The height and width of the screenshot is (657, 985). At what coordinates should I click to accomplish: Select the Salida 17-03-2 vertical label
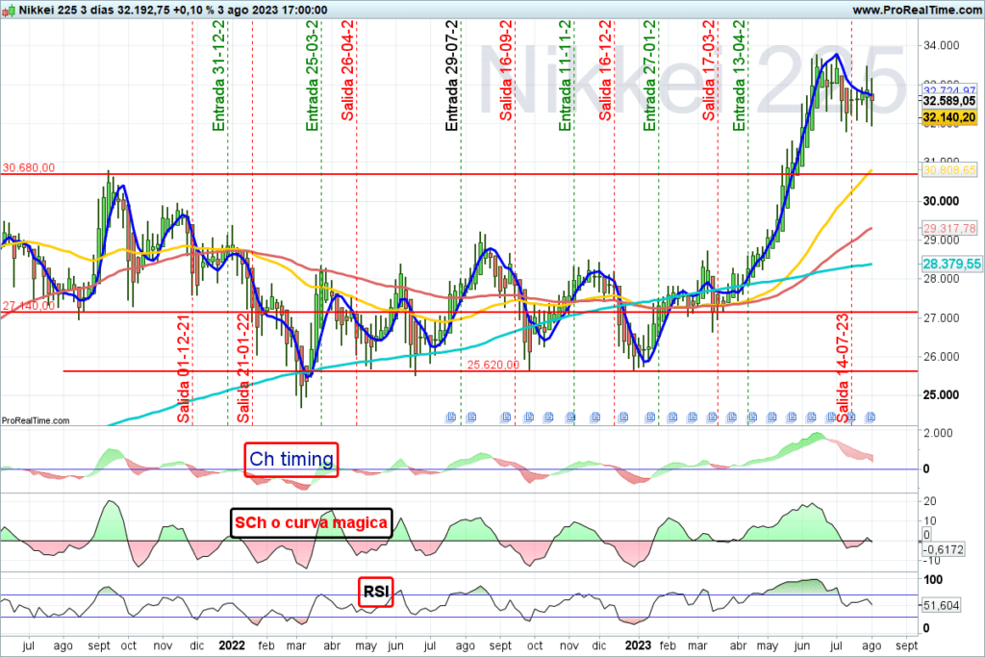(709, 70)
